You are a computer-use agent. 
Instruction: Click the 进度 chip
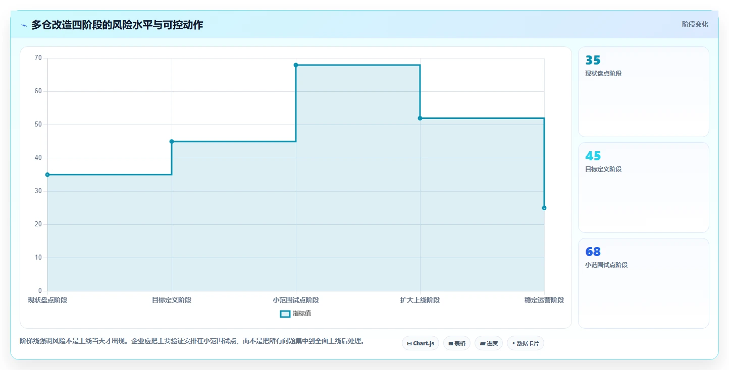coord(489,343)
